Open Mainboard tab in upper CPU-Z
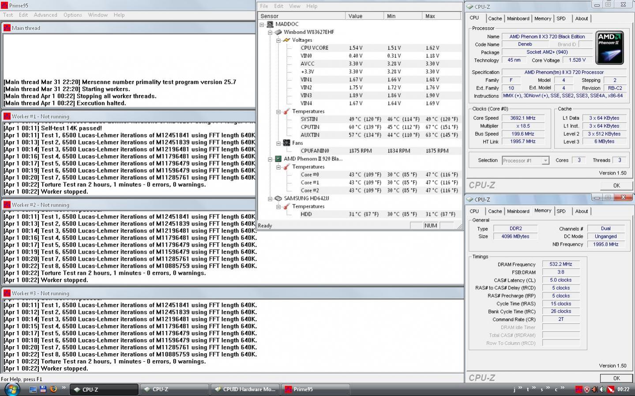This screenshot has width=635, height=396. tap(518, 19)
